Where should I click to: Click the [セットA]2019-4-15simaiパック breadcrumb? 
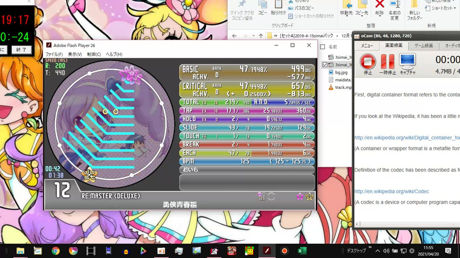(306, 36)
